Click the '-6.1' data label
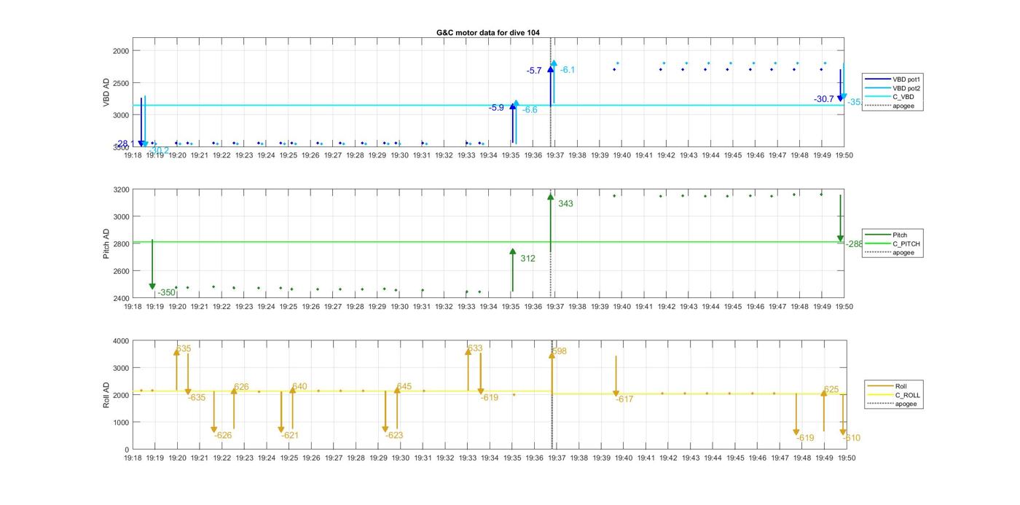The height and width of the screenshot is (505, 1020). coord(568,70)
